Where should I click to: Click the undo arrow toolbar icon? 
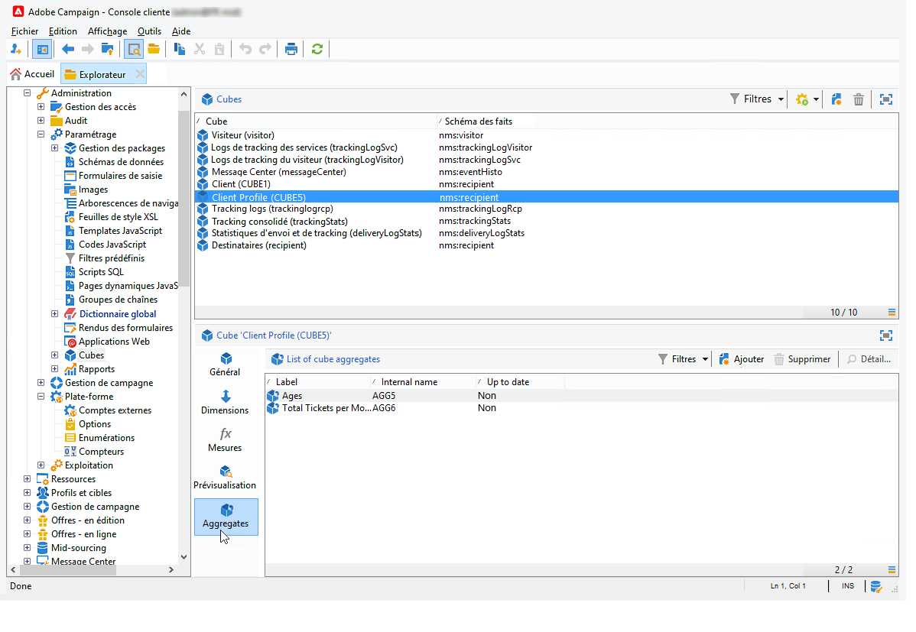coord(245,49)
